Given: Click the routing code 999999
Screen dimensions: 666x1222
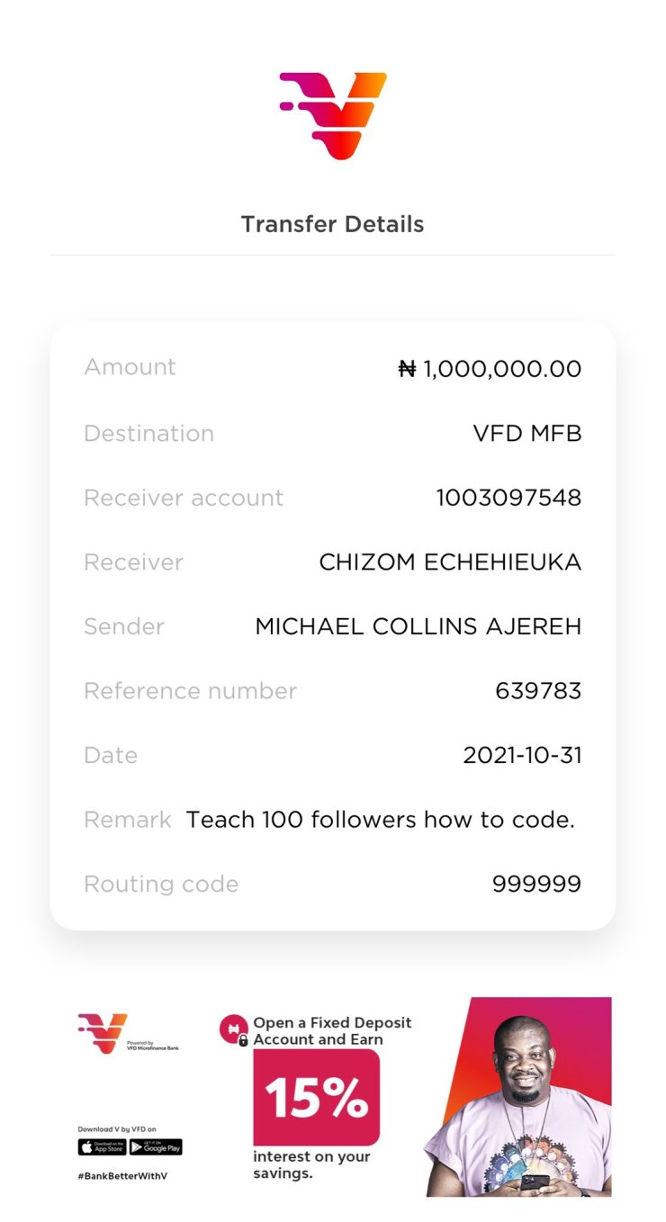Looking at the screenshot, I should (x=536, y=885).
